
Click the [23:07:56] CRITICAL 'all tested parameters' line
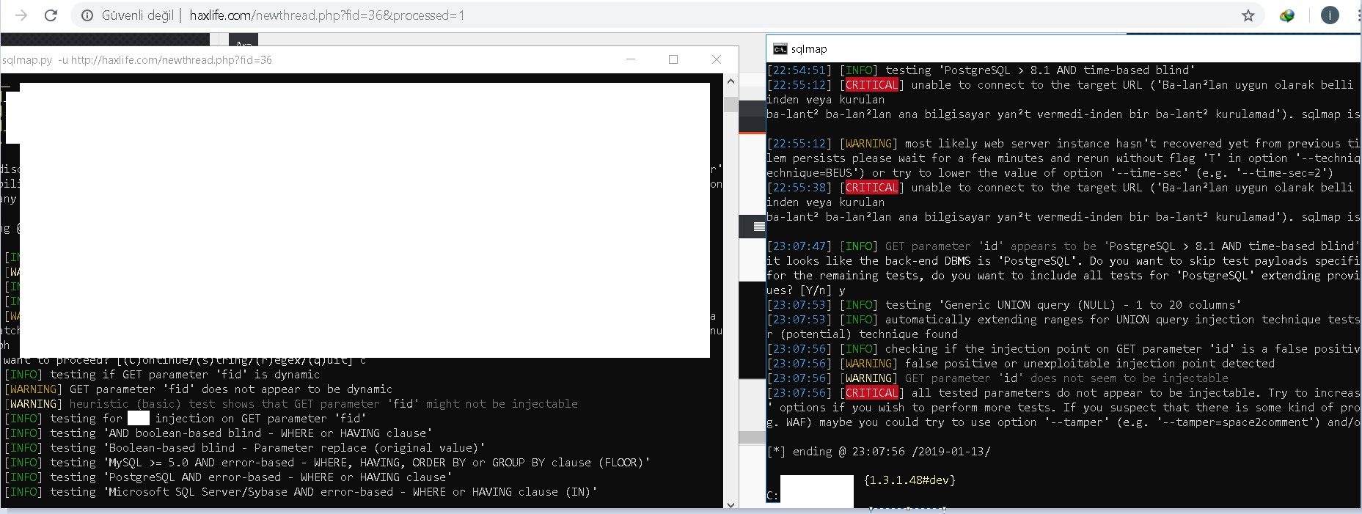coord(1063,393)
